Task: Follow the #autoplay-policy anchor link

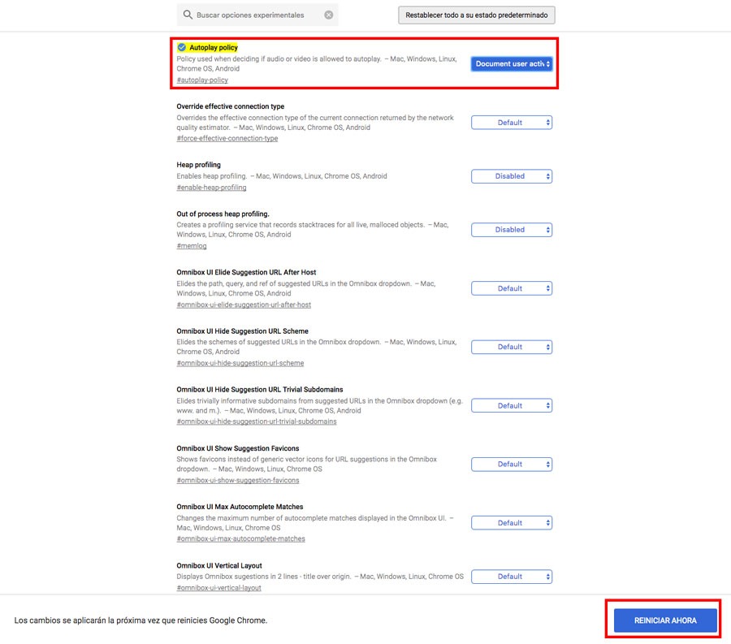Action: pyautogui.click(x=202, y=80)
